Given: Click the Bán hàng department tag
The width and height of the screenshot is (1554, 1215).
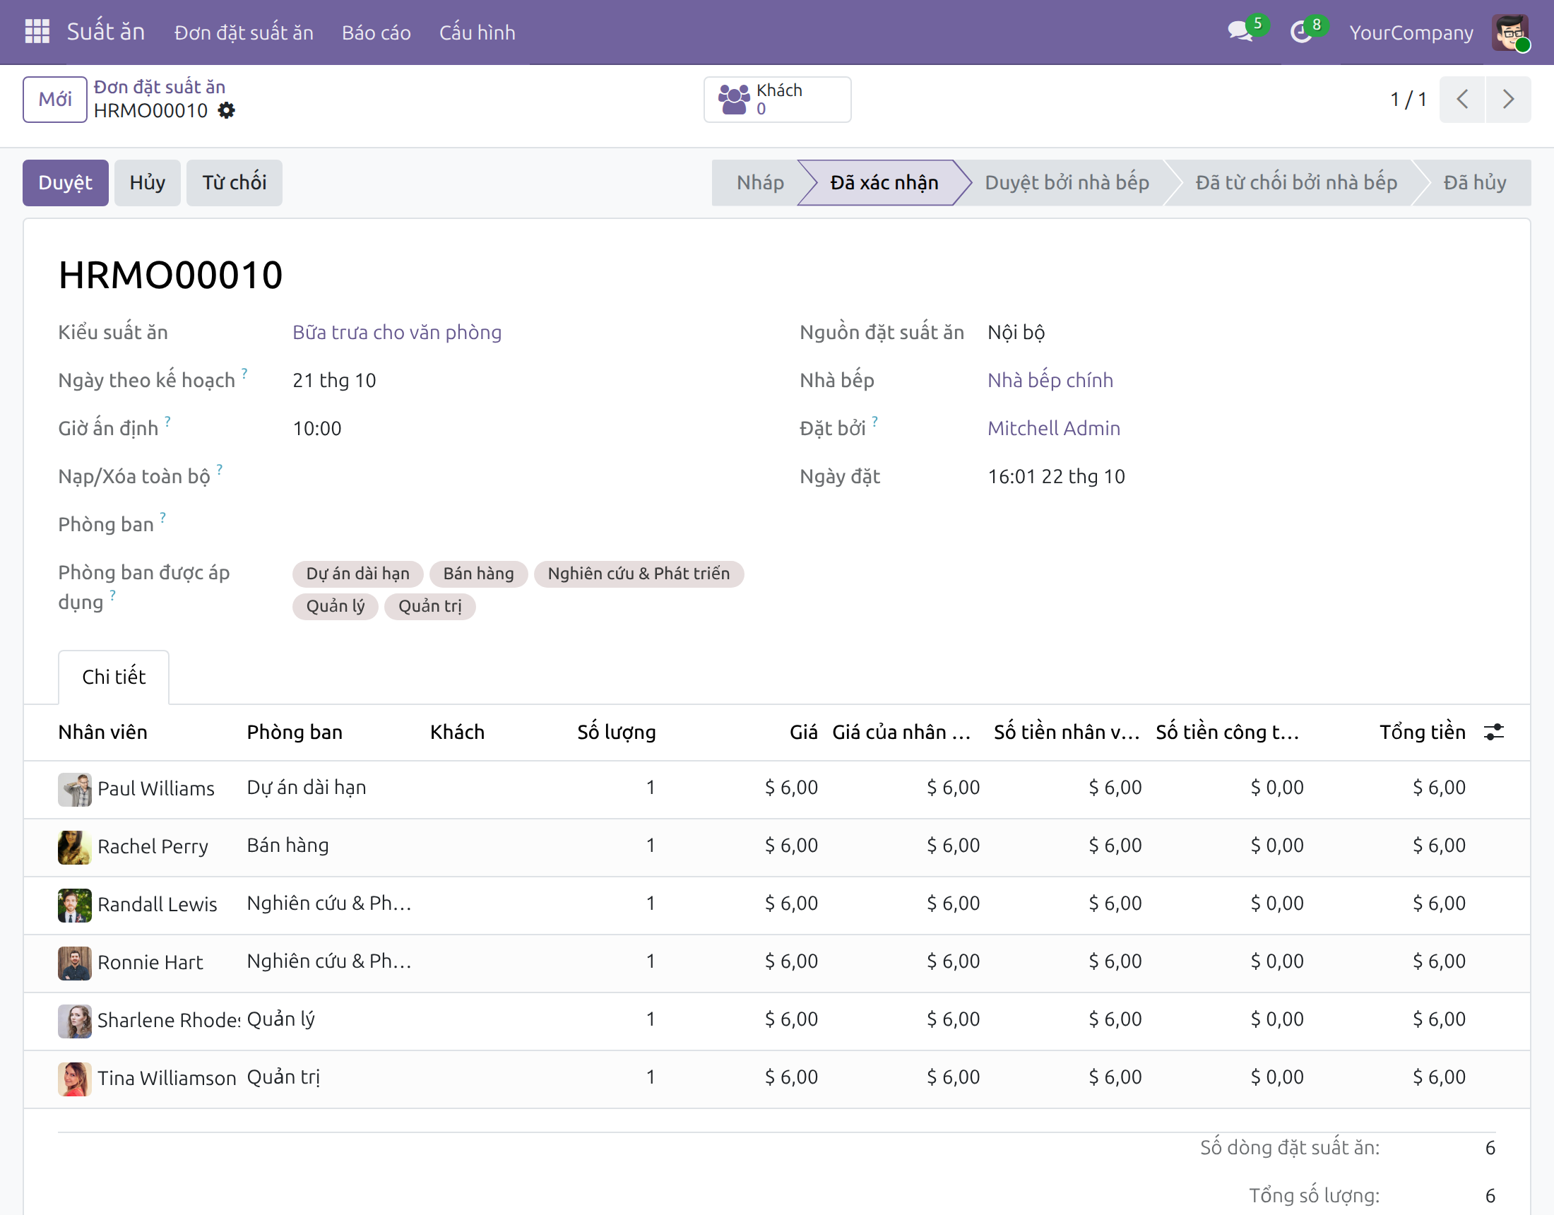Looking at the screenshot, I should coord(478,574).
